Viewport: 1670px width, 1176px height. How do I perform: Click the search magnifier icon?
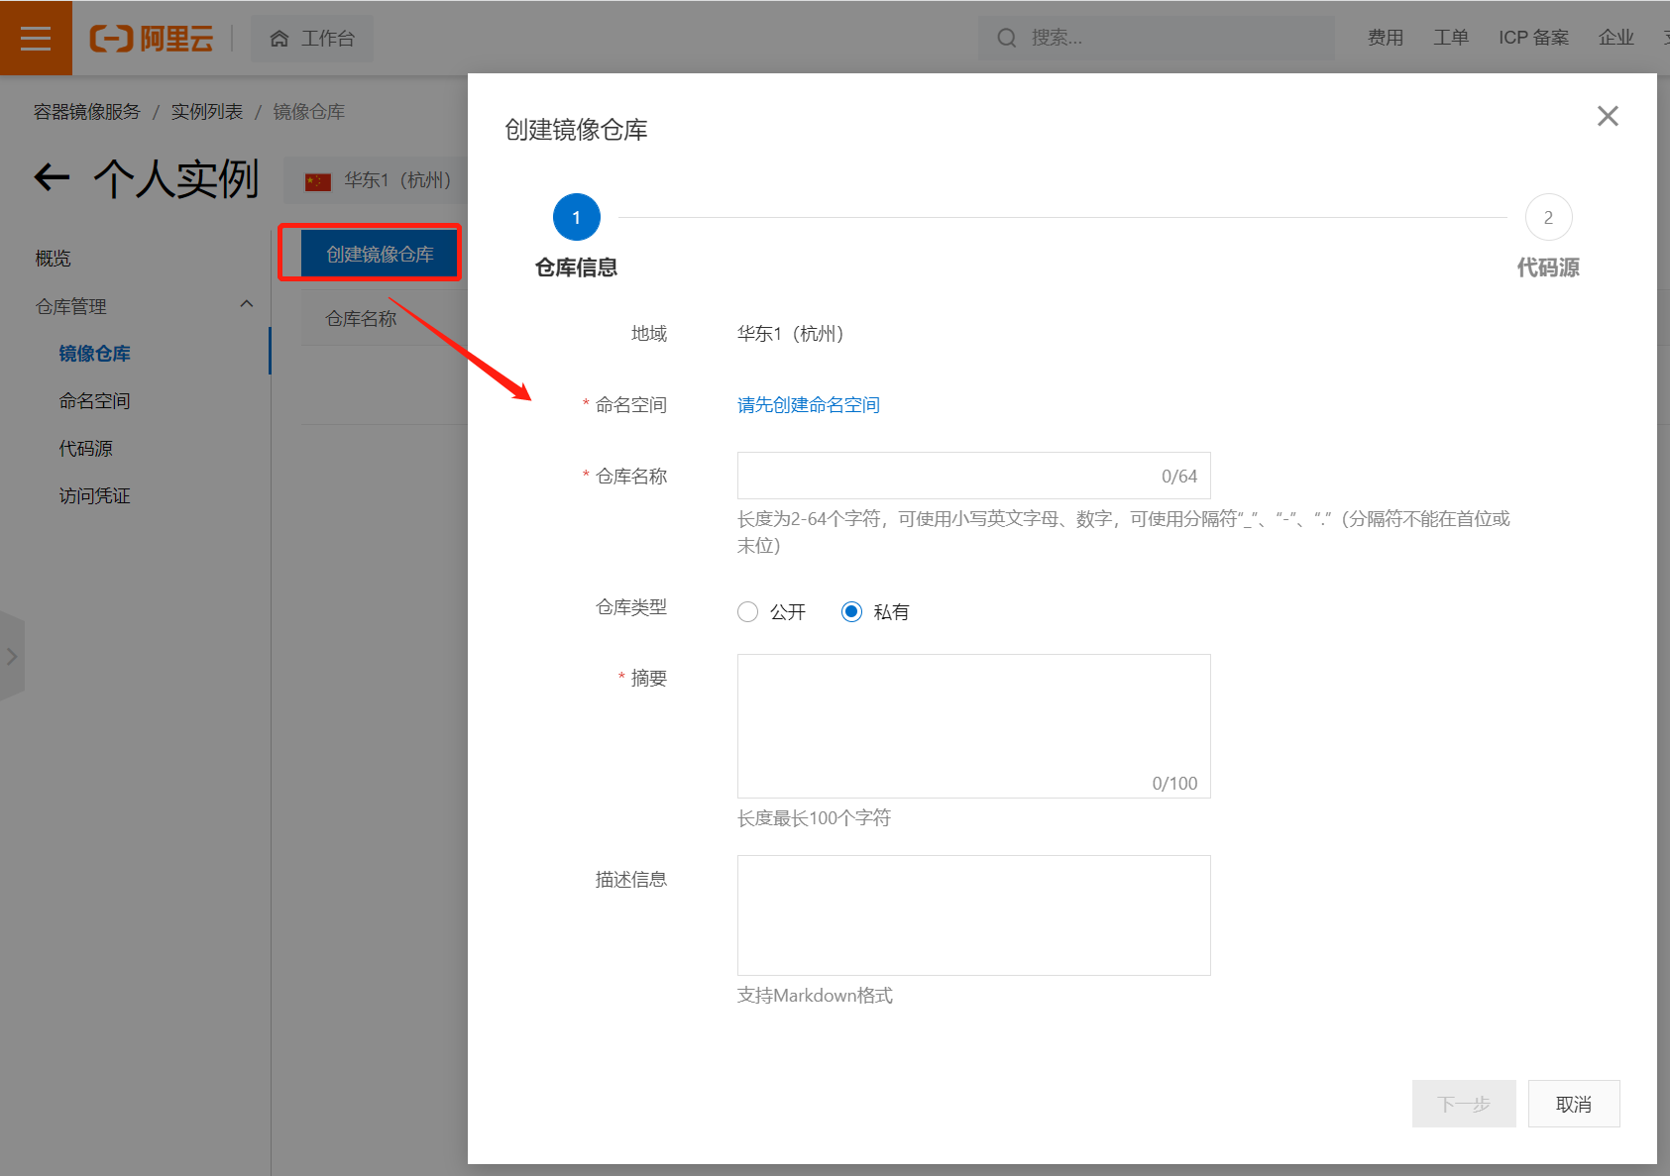tap(1007, 38)
